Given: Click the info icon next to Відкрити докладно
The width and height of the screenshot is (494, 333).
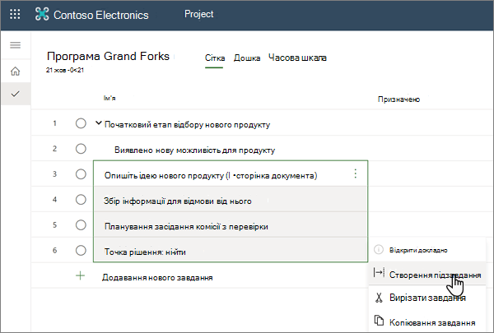Looking at the screenshot, I should tap(379, 250).
